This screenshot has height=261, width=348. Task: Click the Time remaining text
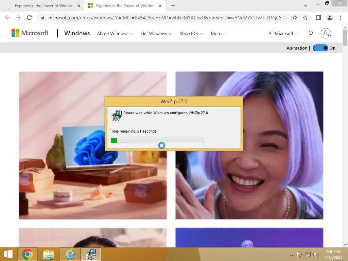(134, 131)
